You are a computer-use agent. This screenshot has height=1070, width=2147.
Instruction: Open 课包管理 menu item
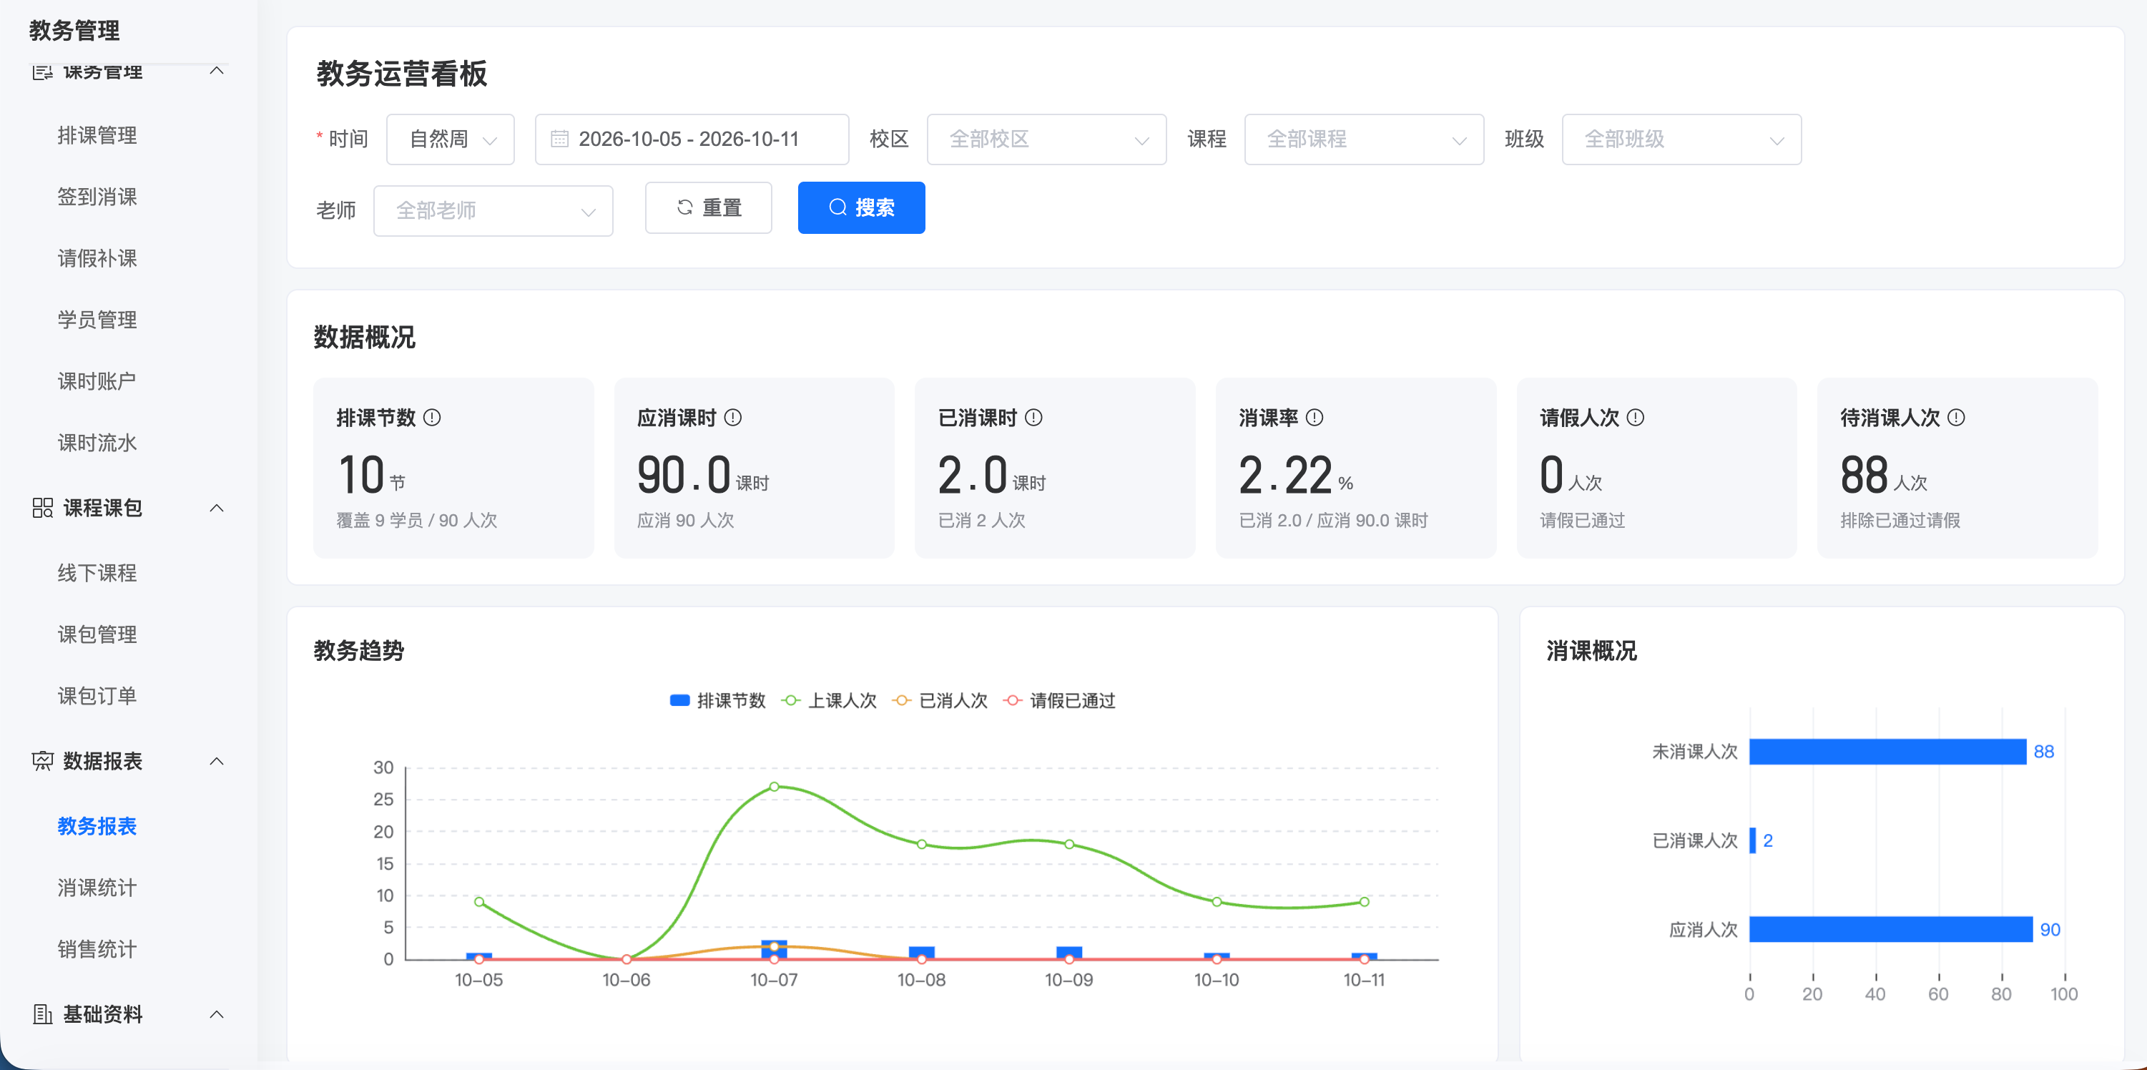97,635
